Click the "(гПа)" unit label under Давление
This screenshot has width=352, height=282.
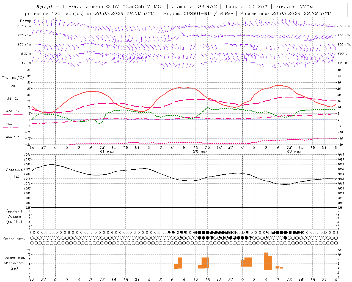coord(14,177)
